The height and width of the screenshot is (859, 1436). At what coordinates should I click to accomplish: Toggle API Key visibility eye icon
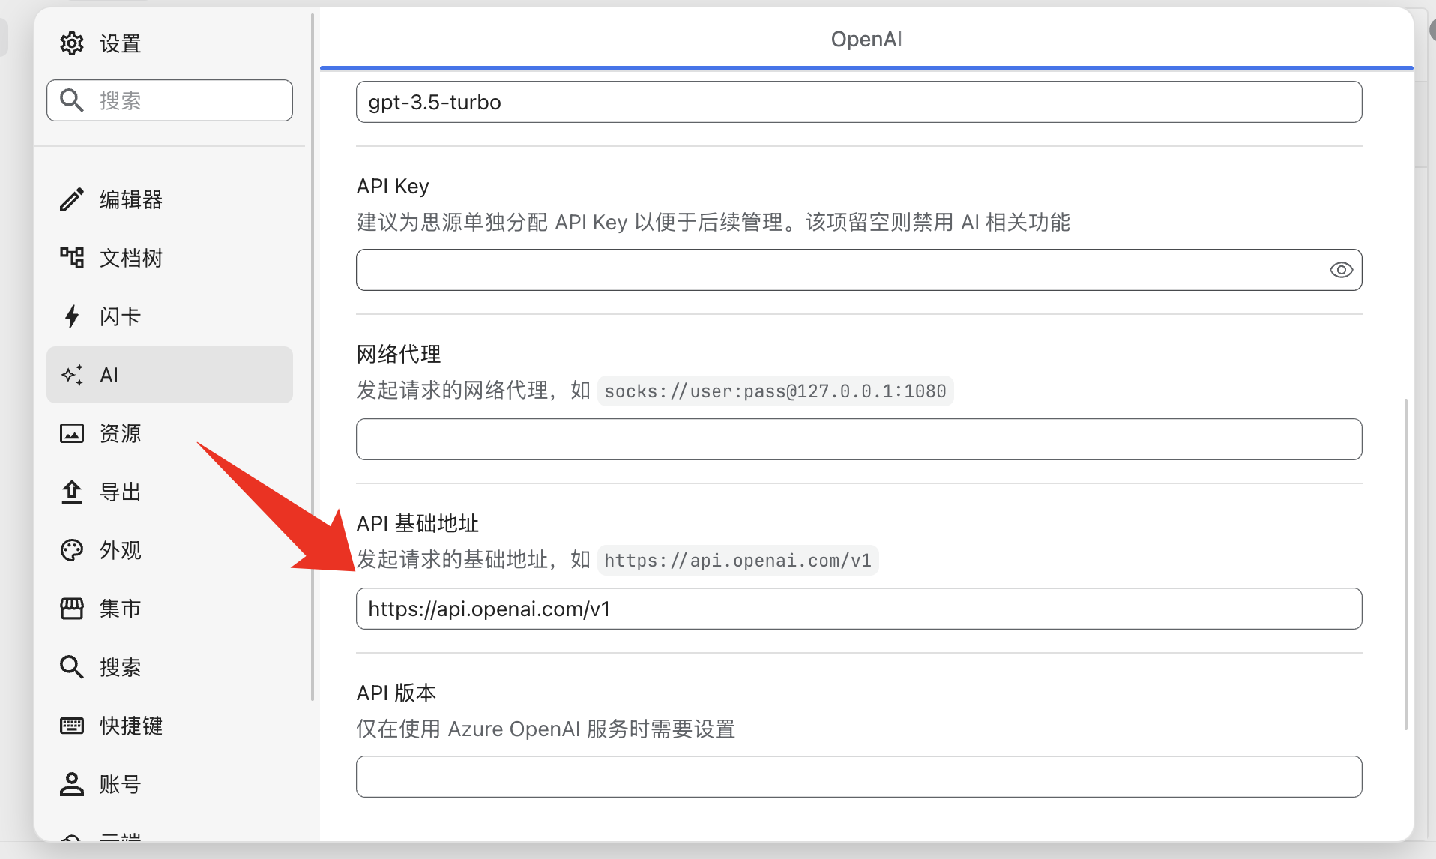coord(1341,270)
